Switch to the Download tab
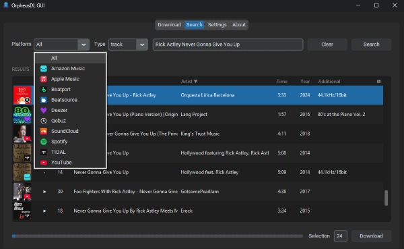Image resolution: width=404 pixels, height=249 pixels. click(x=169, y=25)
